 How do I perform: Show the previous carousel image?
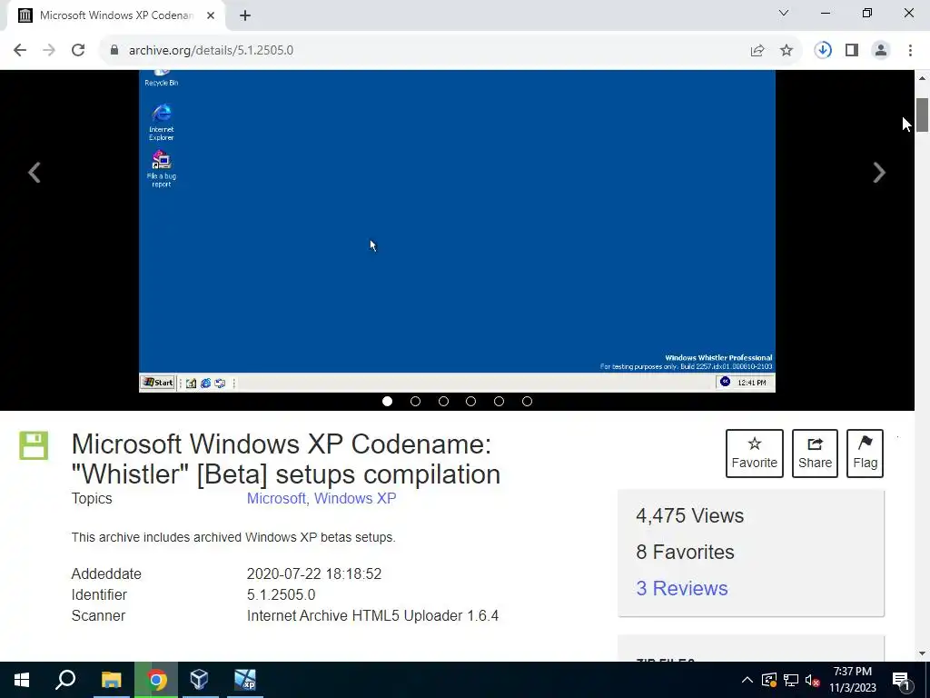tap(35, 173)
